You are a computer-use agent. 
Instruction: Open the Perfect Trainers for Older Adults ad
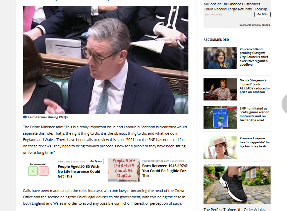click(x=236, y=209)
